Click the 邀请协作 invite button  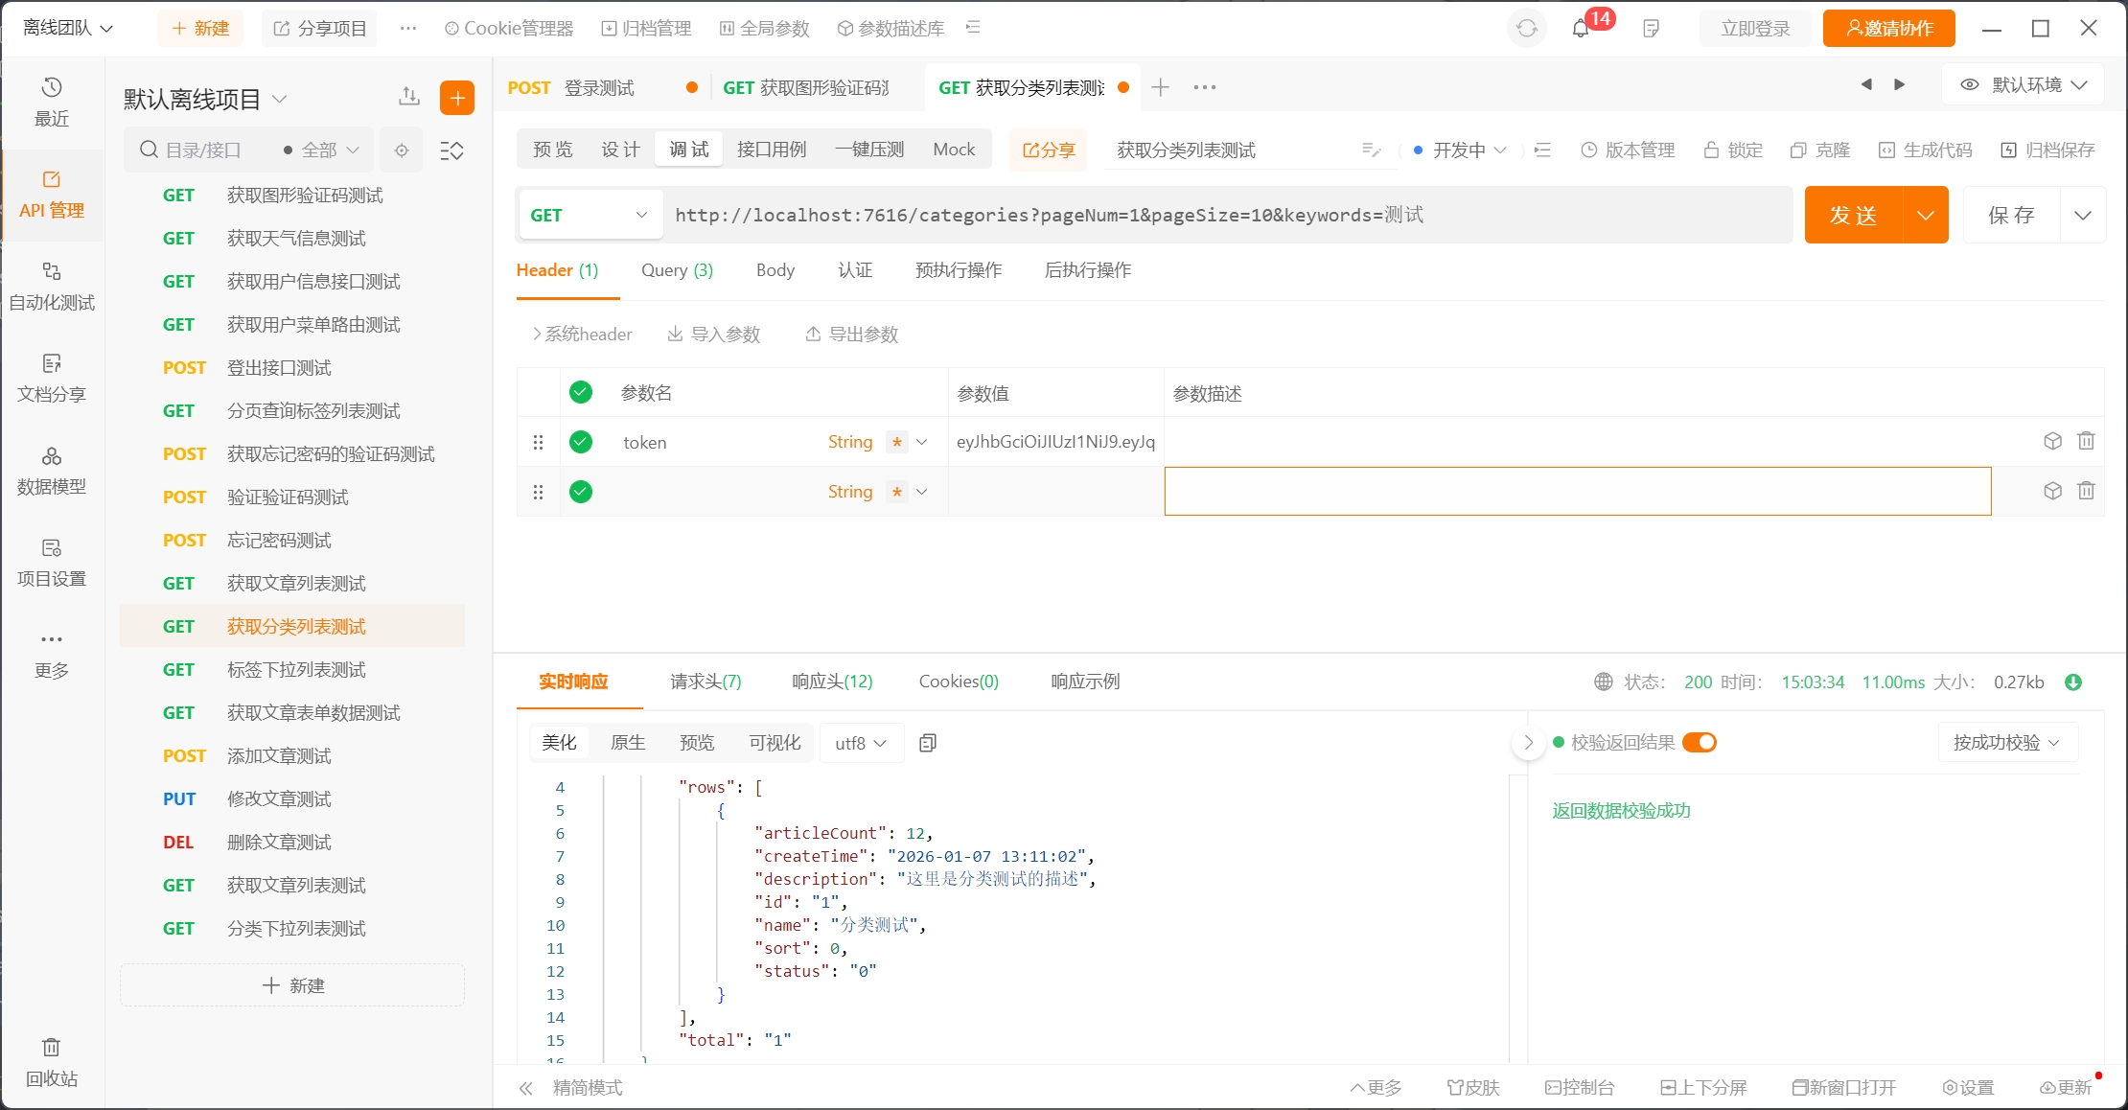1889,29
